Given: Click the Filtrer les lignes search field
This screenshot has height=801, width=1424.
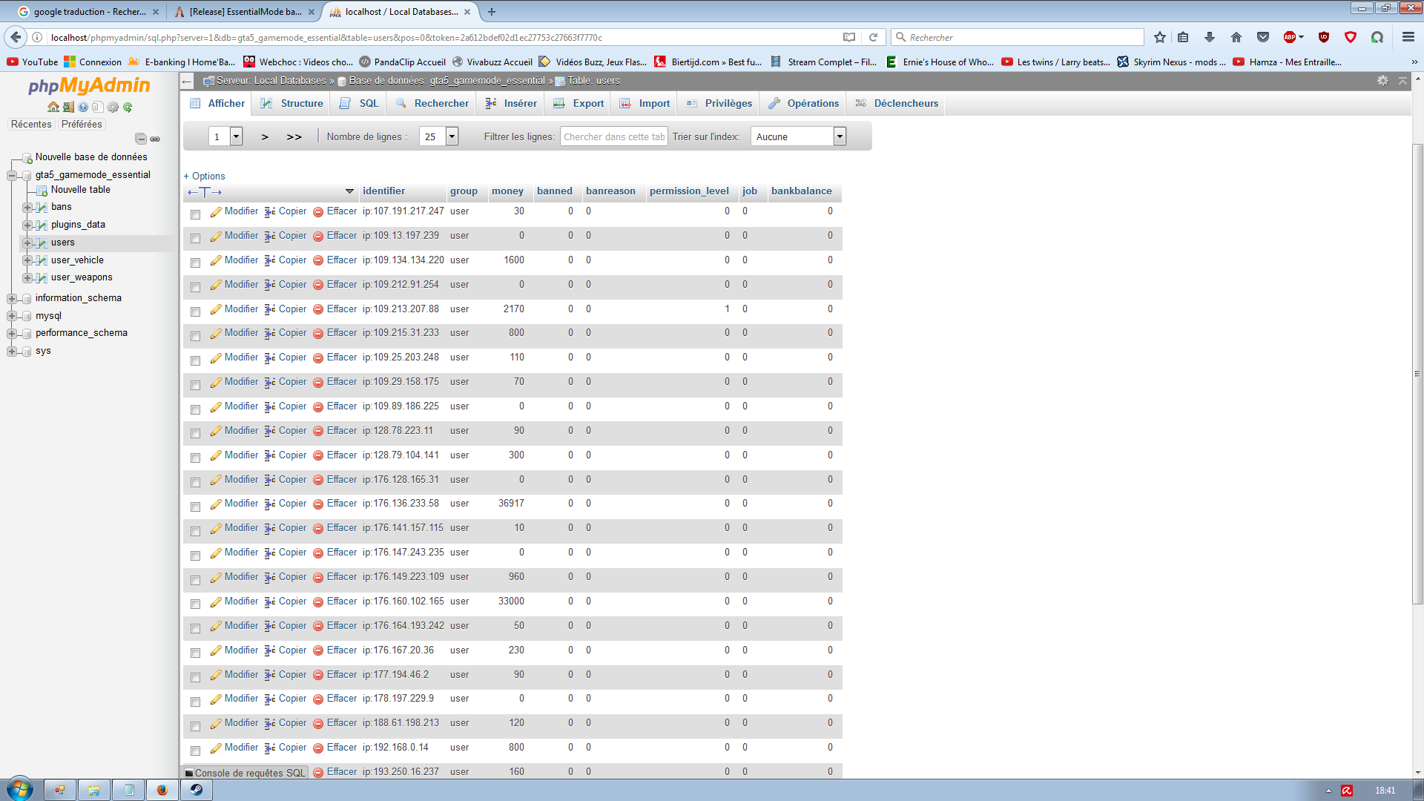Looking at the screenshot, I should pos(613,136).
